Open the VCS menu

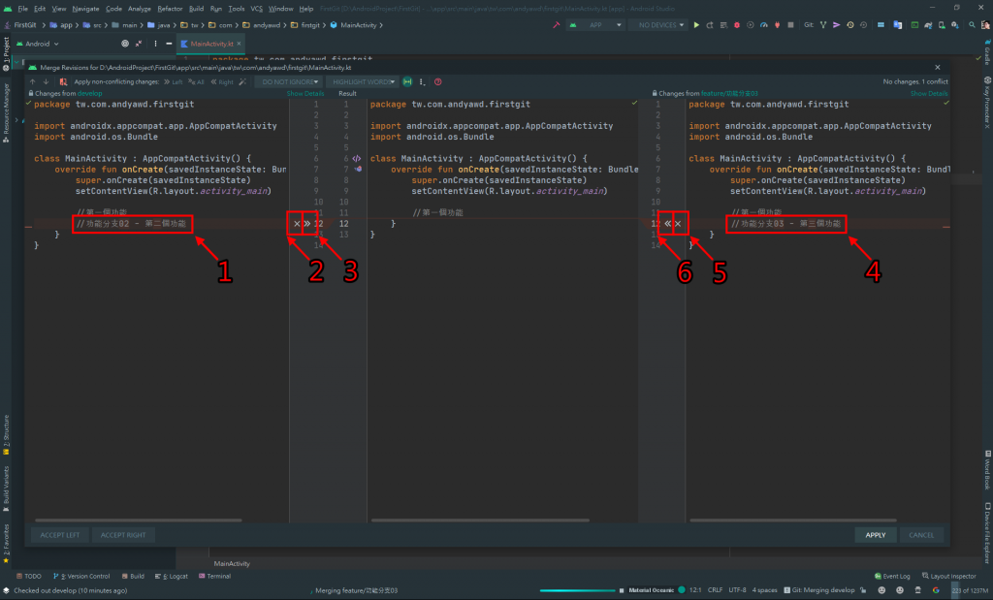click(x=256, y=9)
